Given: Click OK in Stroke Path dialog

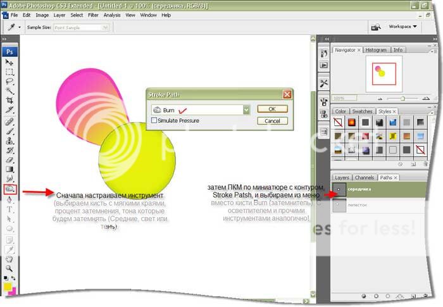Looking at the screenshot, I should pyautogui.click(x=272, y=109).
